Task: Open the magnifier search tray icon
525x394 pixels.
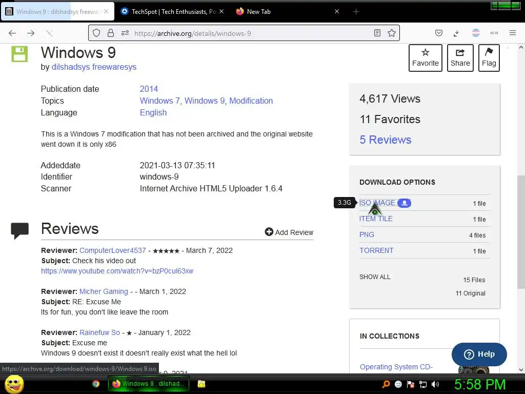Action: pos(386,384)
